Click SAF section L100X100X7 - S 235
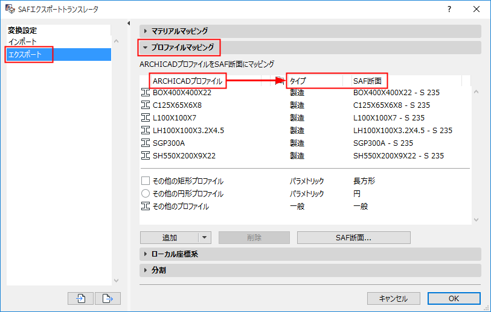This screenshot has height=312, width=491. (x=389, y=117)
